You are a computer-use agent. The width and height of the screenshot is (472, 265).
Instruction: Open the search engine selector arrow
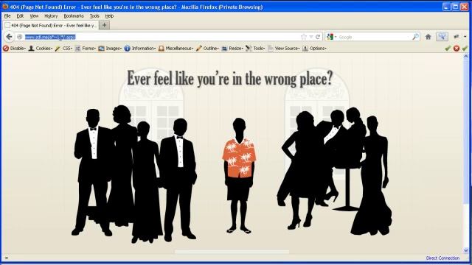[336, 37]
